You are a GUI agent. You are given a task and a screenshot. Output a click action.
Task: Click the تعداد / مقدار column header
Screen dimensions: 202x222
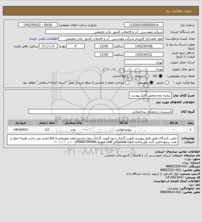[47, 123]
